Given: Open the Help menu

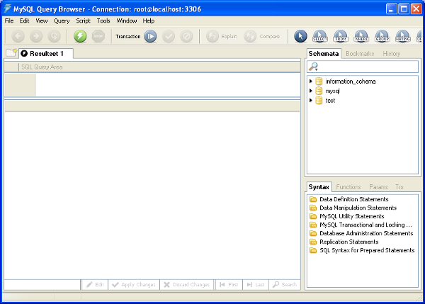Looking at the screenshot, I should (x=149, y=21).
